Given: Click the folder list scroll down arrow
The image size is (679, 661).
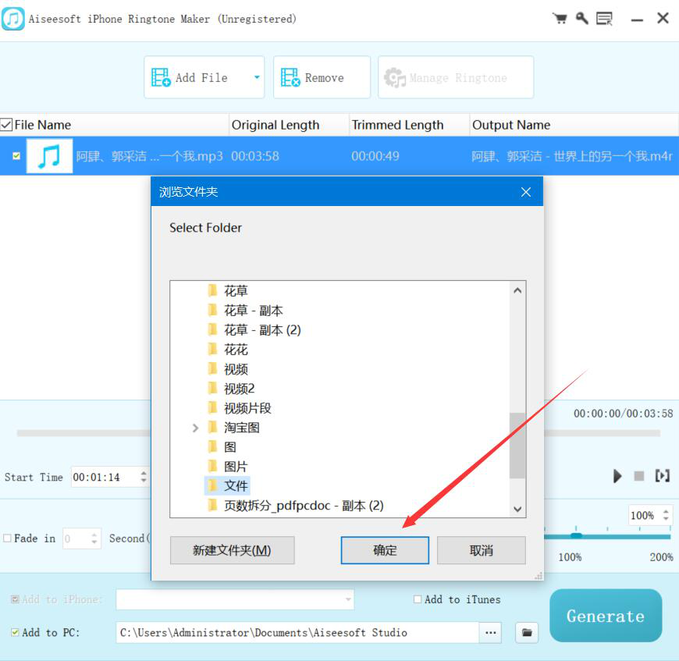Looking at the screenshot, I should pyautogui.click(x=517, y=509).
